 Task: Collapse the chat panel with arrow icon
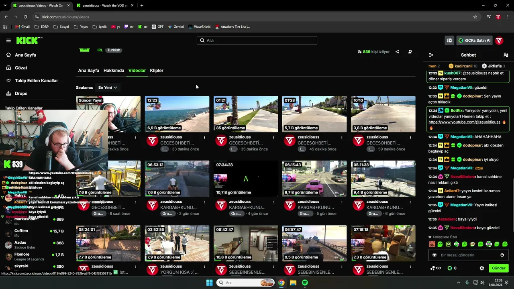point(431,55)
